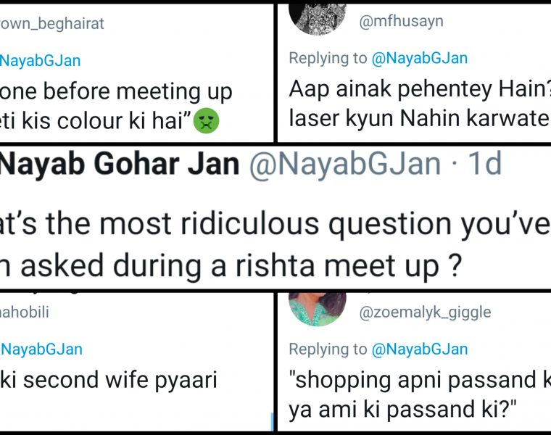
Task: Click @NayabGJan mention in mfhusayn's reply
Action: pyautogui.click(x=420, y=57)
